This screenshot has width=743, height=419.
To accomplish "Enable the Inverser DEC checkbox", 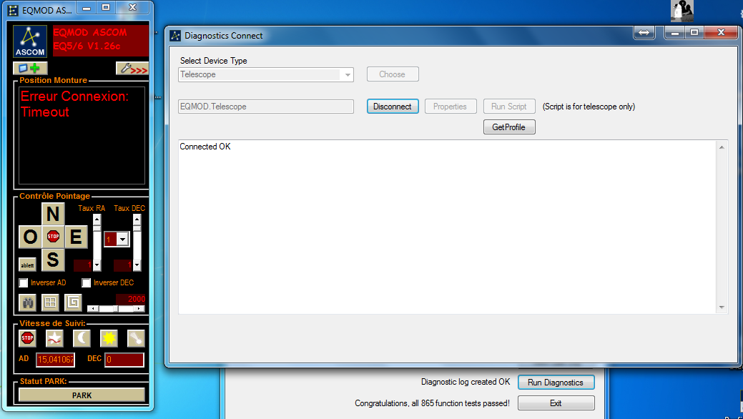I will pos(86,283).
